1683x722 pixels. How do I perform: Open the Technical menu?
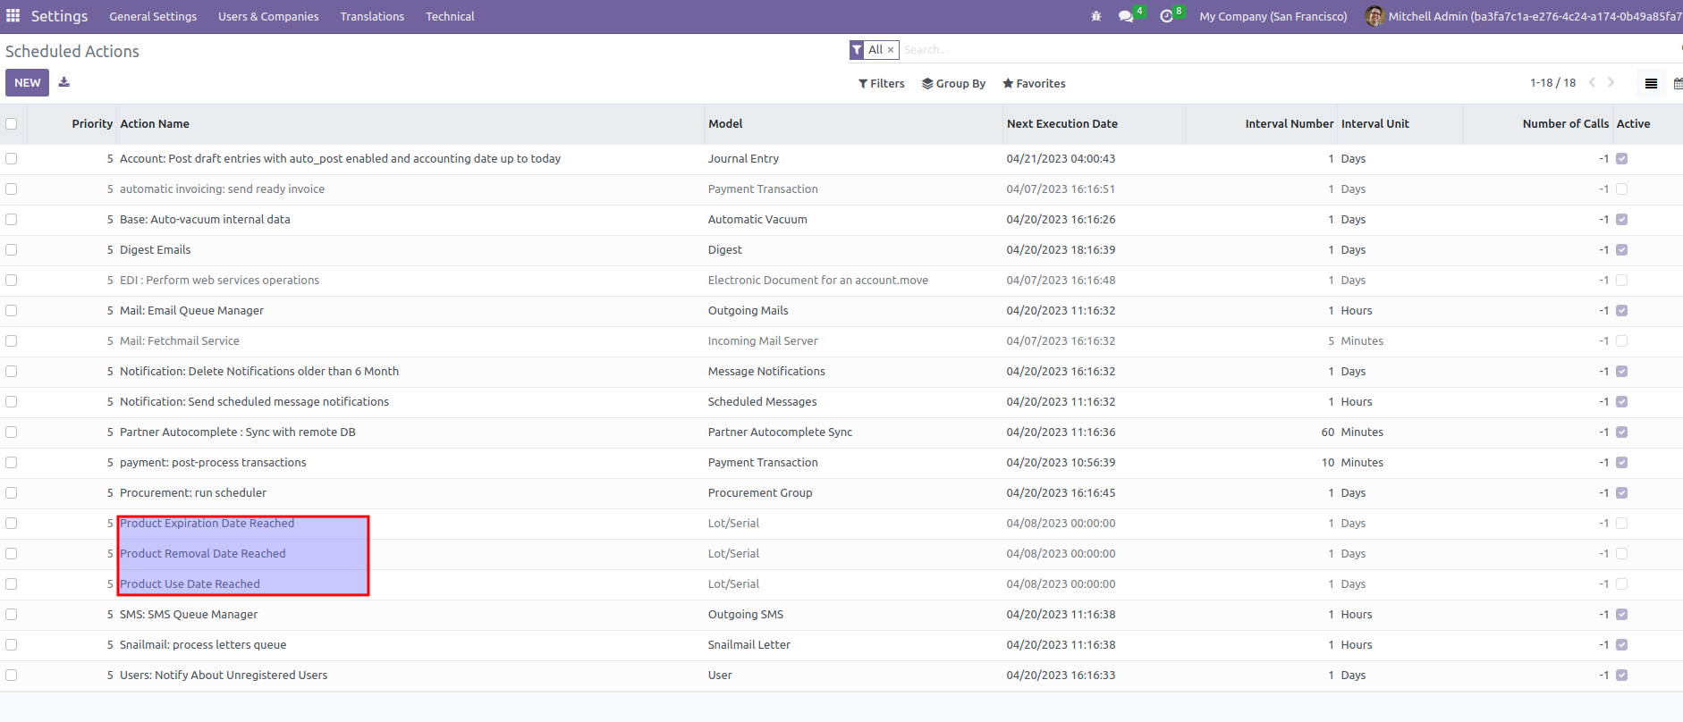[450, 16]
